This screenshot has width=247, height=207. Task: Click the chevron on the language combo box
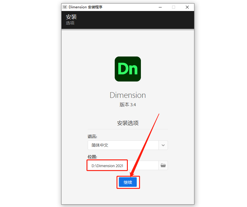[163, 145]
